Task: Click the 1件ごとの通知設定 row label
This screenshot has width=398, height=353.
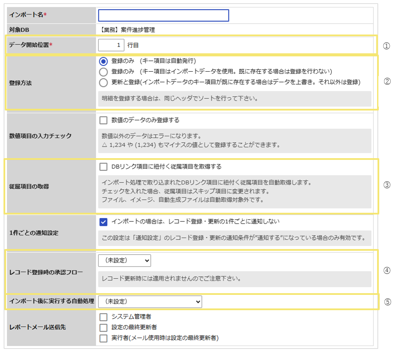Action: (x=34, y=233)
